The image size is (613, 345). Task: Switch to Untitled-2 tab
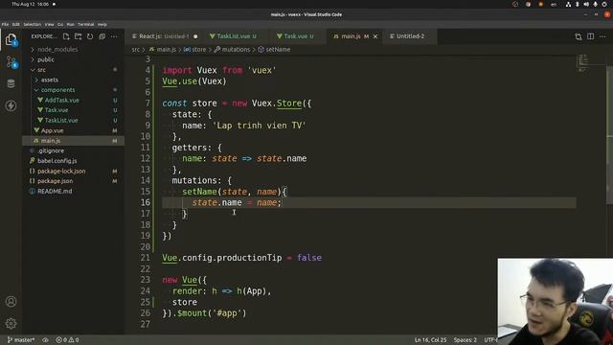click(x=410, y=36)
